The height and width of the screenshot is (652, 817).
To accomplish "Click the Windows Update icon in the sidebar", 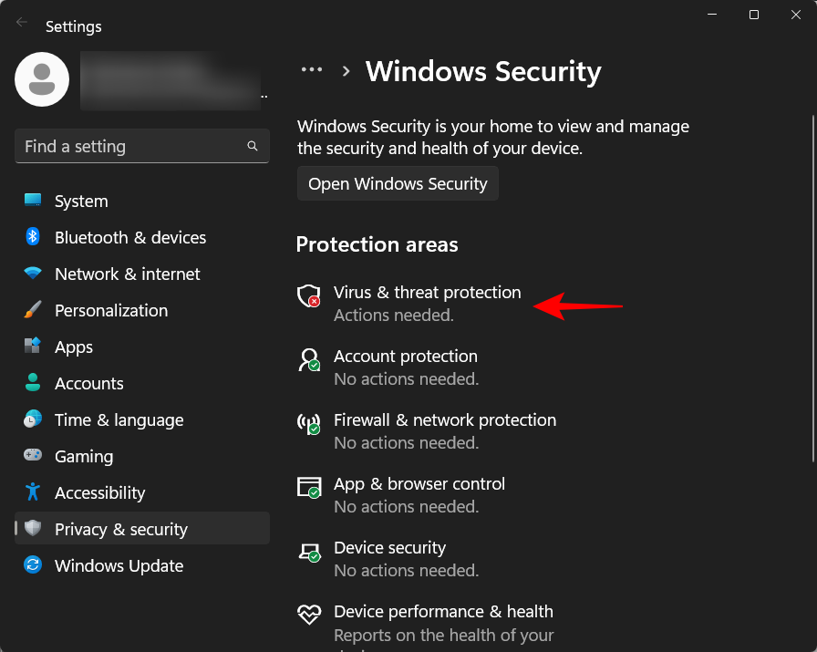I will click(x=33, y=565).
